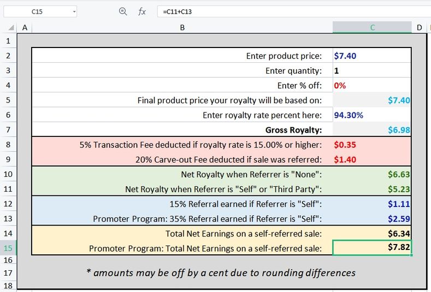
Task: Select row 8 header
Action: 8,145
